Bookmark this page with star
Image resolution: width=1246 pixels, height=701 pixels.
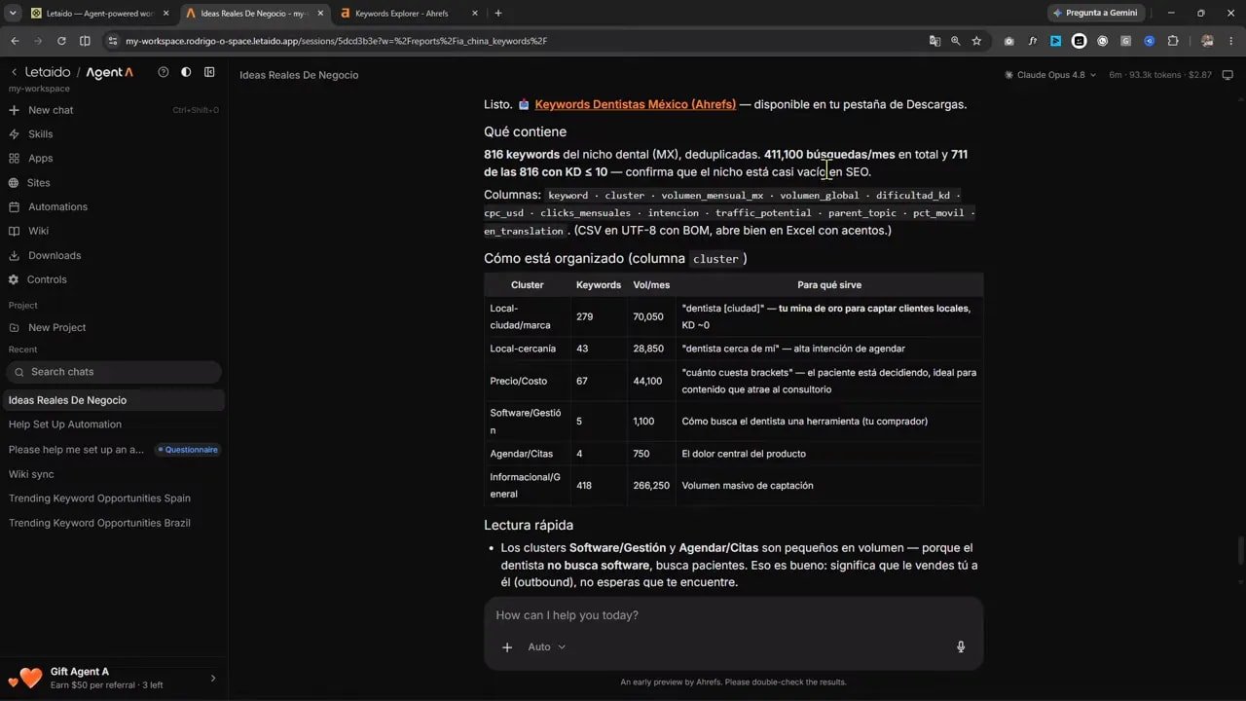pyautogui.click(x=976, y=41)
